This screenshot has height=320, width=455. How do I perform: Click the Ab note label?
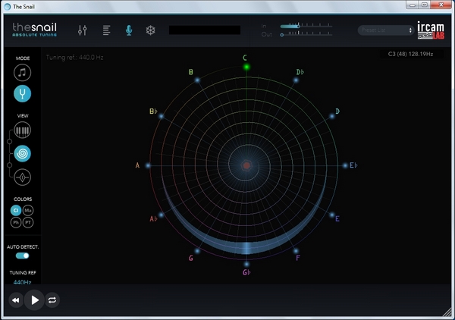coord(153,218)
